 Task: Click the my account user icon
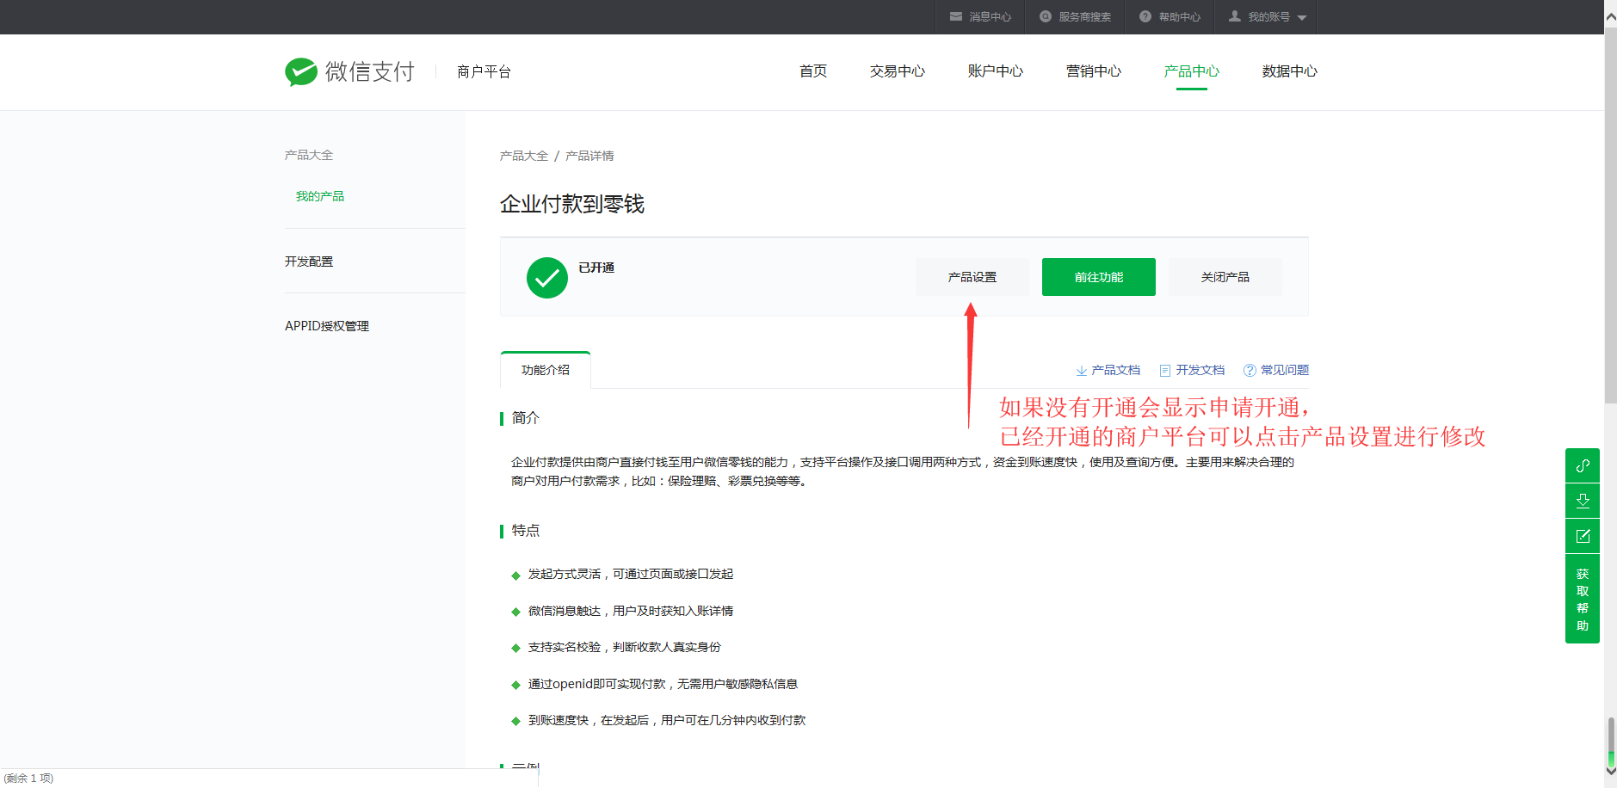coord(1234,16)
